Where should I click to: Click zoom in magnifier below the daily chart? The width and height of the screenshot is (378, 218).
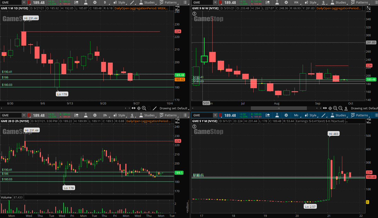144,108
